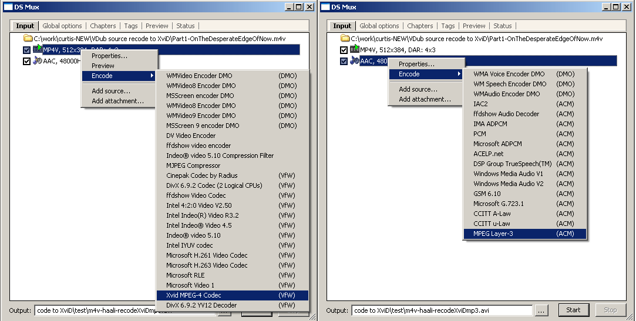Select the source file path row in right window
The width and height of the screenshot is (636, 321).
click(476, 39)
